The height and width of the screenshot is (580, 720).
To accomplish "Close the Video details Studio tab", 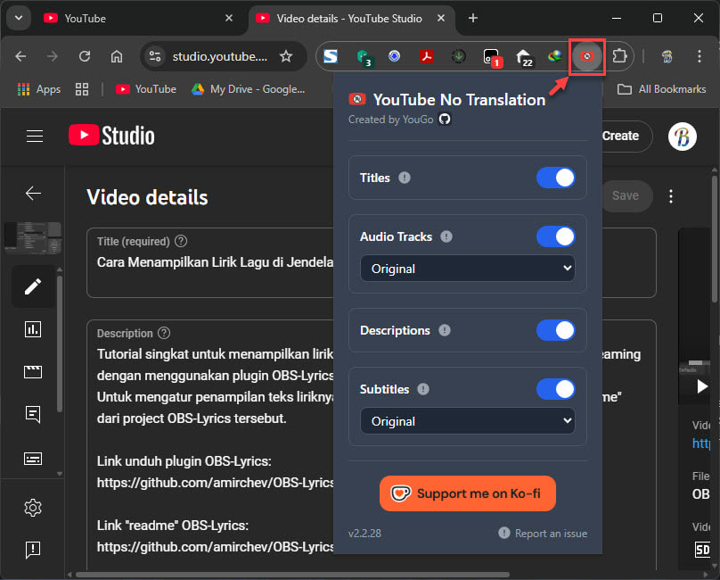I will coord(441,18).
